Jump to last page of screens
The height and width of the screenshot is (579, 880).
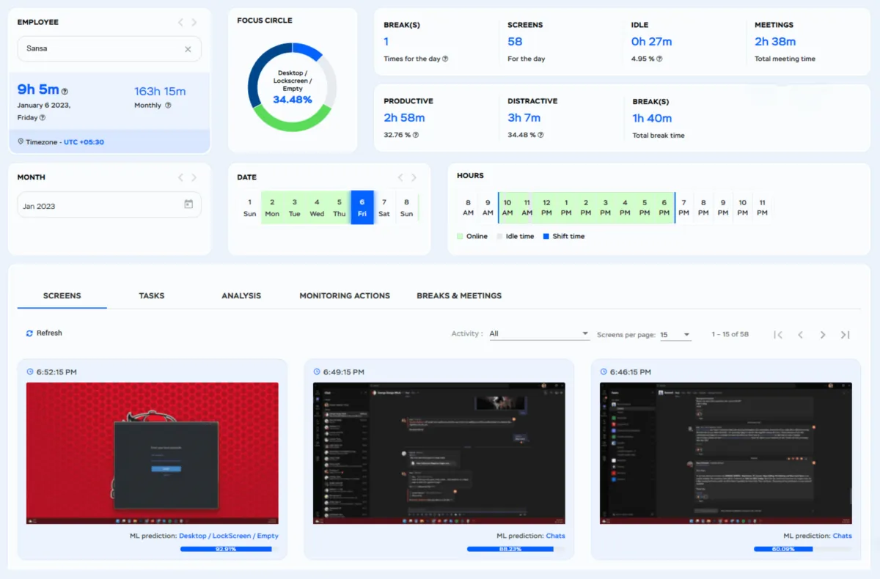coord(845,335)
